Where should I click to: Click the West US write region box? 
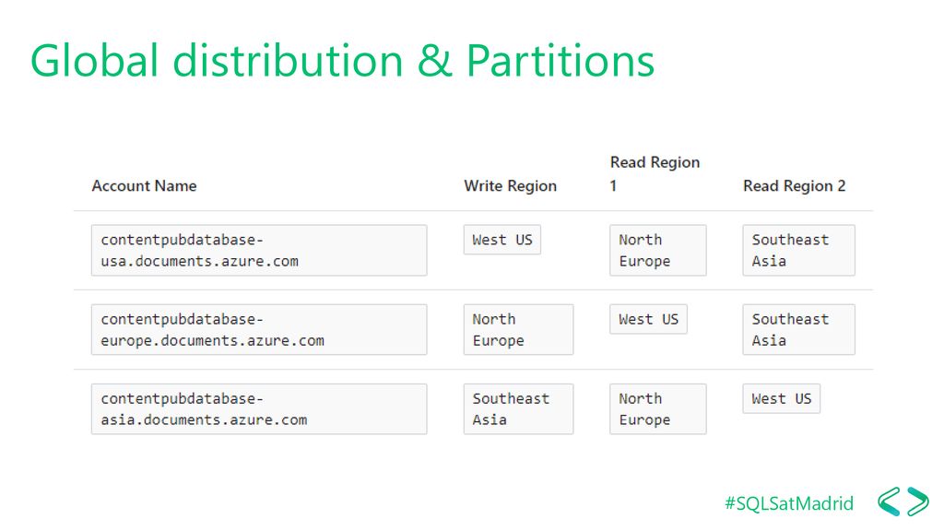(x=502, y=240)
